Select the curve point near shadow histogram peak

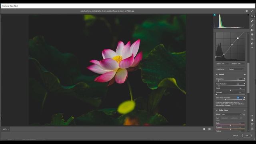224,54
